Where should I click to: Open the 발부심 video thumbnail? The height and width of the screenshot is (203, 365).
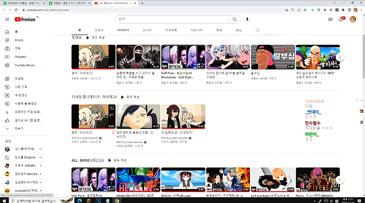(x=273, y=57)
